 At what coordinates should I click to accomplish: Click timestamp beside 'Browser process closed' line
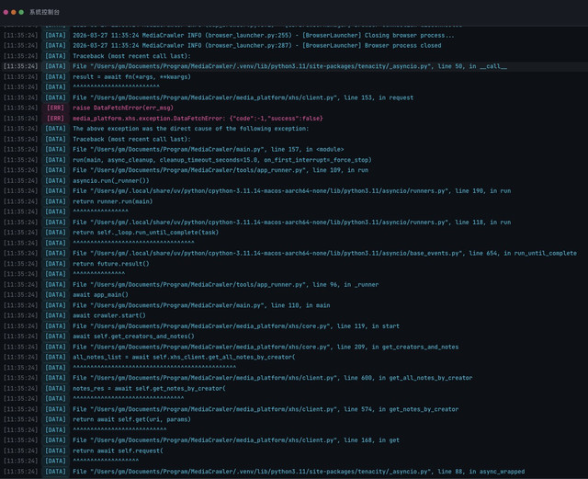click(x=20, y=45)
